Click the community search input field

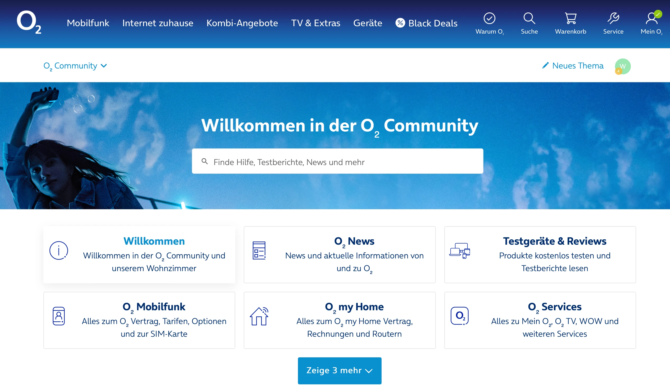click(343, 162)
